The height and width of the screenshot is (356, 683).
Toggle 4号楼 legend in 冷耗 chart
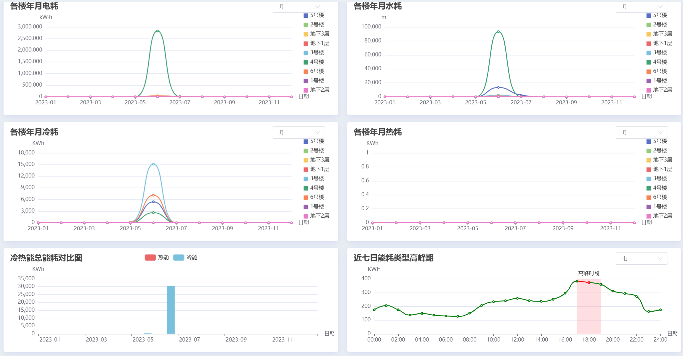point(314,188)
